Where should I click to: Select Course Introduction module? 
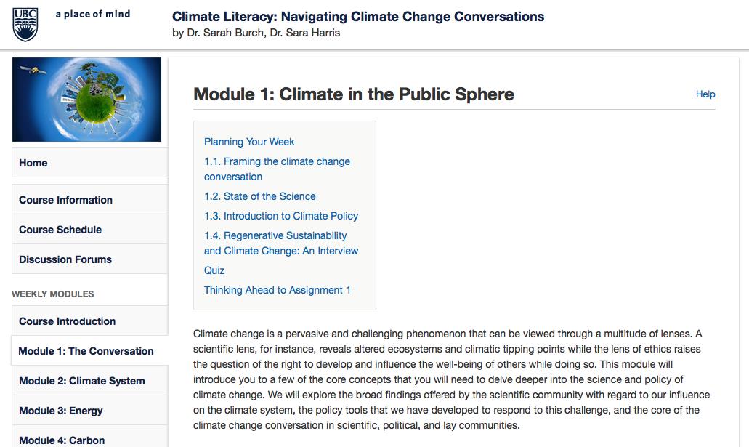[x=67, y=321]
